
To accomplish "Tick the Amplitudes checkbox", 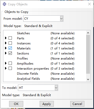I will [10, 63].
